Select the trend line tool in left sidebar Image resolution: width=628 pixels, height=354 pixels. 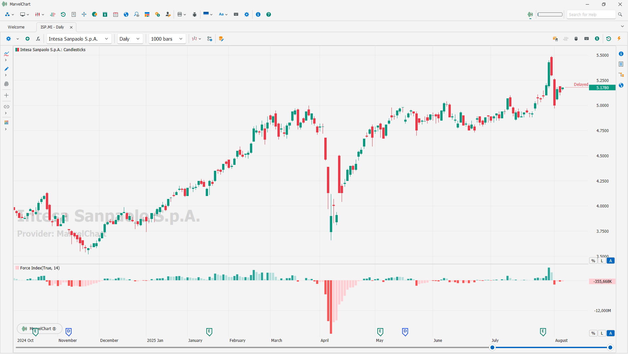point(6,54)
